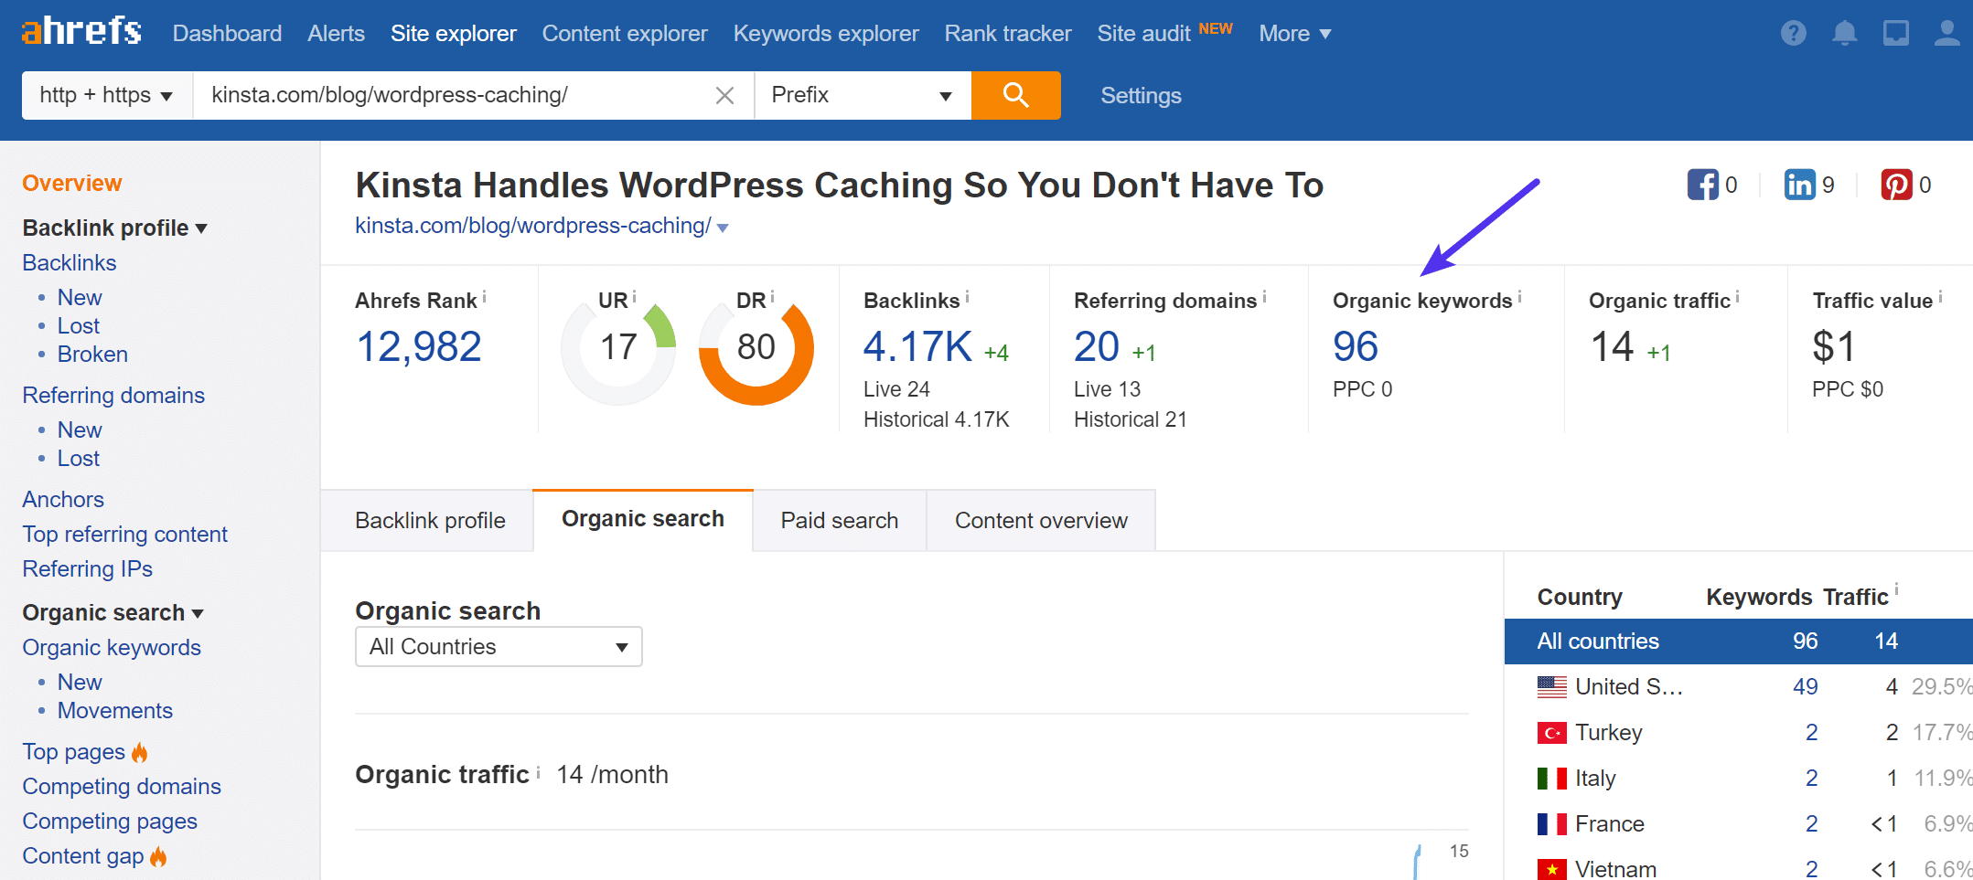The image size is (1973, 880).
Task: Open Competing domains in the sidebar
Action: pyautogui.click(x=121, y=786)
